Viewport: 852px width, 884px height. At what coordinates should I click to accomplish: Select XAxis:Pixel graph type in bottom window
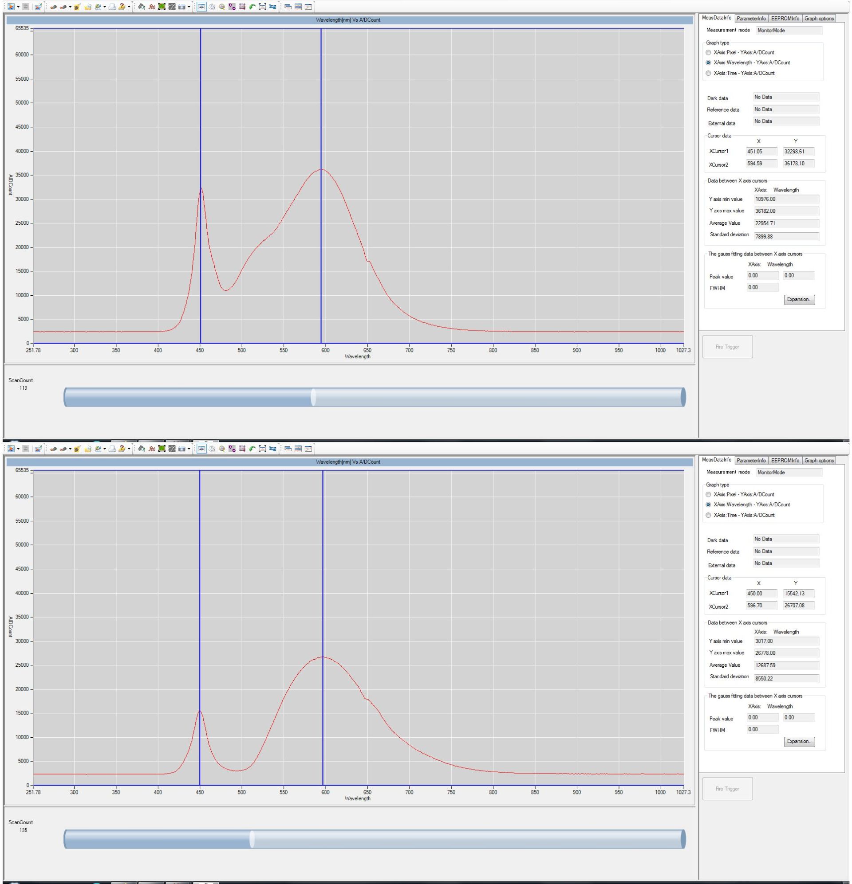pos(708,494)
